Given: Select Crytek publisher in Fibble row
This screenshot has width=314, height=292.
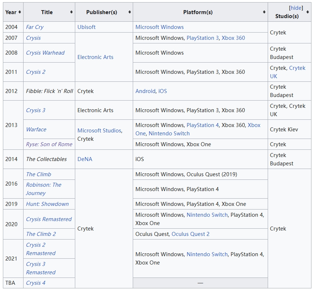Looking at the screenshot, I should pos(85,91).
